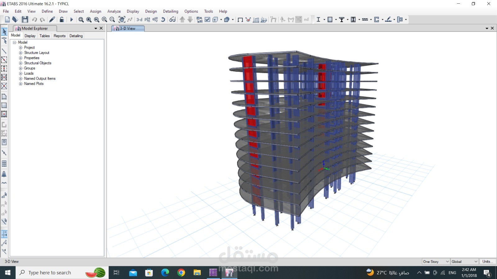
Task: Click the Zoom In plus magnifier
Action: pos(104,20)
